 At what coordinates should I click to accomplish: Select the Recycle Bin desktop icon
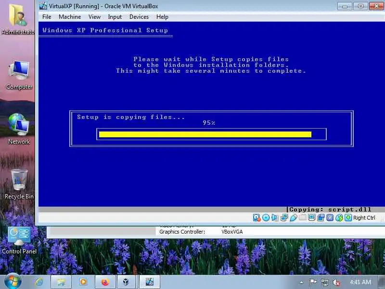[19, 184]
